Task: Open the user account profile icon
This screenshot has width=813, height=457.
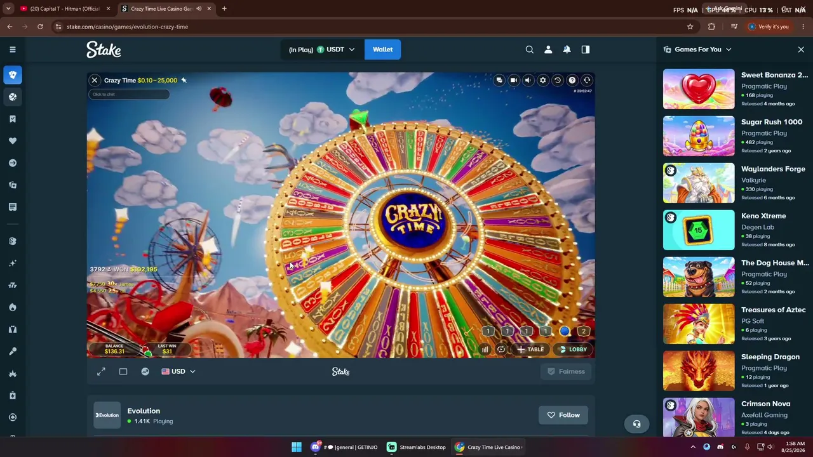Action: click(x=548, y=50)
